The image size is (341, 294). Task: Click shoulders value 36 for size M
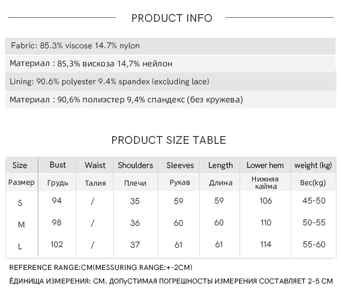click(x=135, y=223)
